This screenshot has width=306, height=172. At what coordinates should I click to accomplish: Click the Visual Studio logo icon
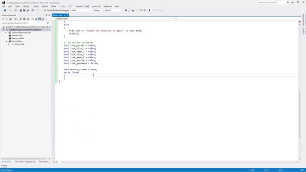(3, 2)
